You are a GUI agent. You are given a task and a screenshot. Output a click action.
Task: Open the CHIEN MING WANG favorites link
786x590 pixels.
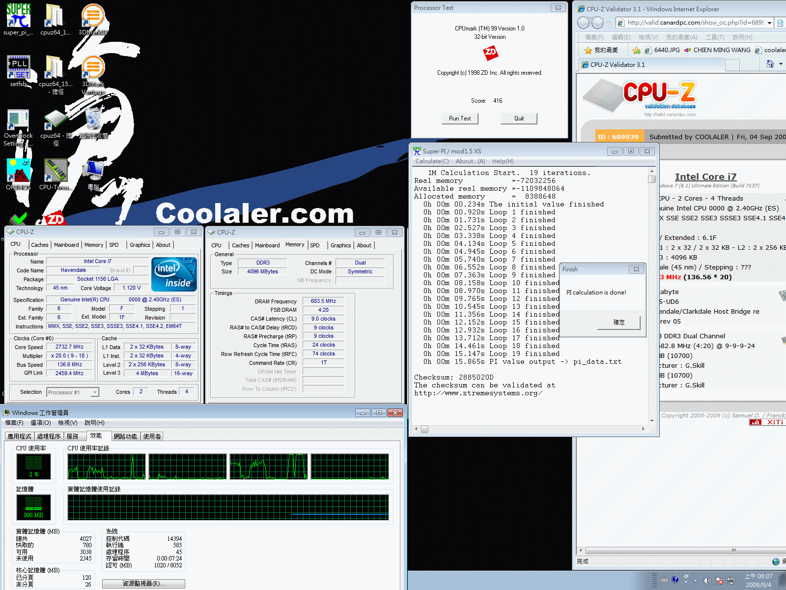point(717,50)
